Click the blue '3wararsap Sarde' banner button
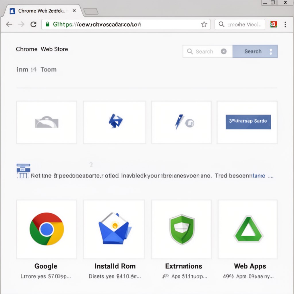The width and height of the screenshot is (294, 294). pos(248,122)
